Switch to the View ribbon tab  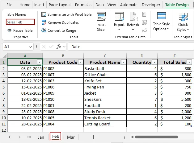[112, 5]
